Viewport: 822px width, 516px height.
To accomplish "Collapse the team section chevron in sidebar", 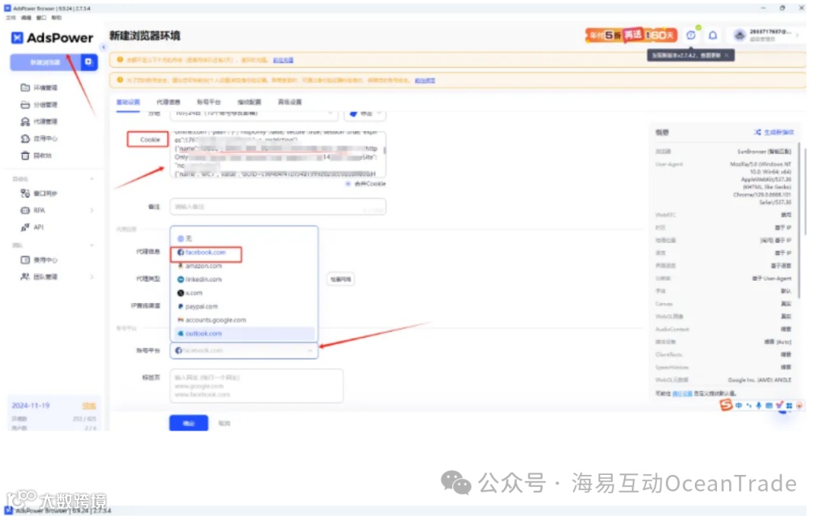I will point(92,245).
